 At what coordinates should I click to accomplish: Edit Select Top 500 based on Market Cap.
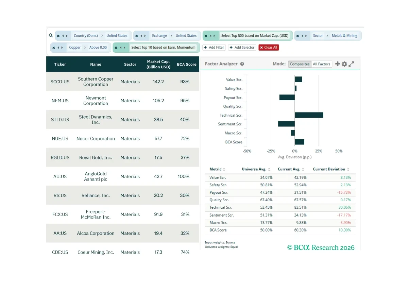[255, 36]
